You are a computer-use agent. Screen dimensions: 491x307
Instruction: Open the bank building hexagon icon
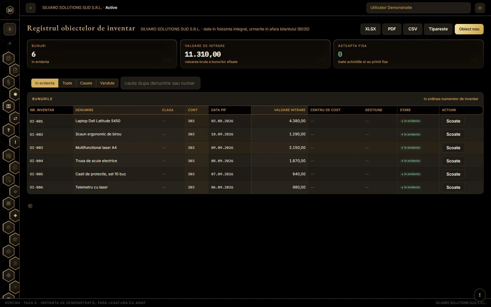9,156
